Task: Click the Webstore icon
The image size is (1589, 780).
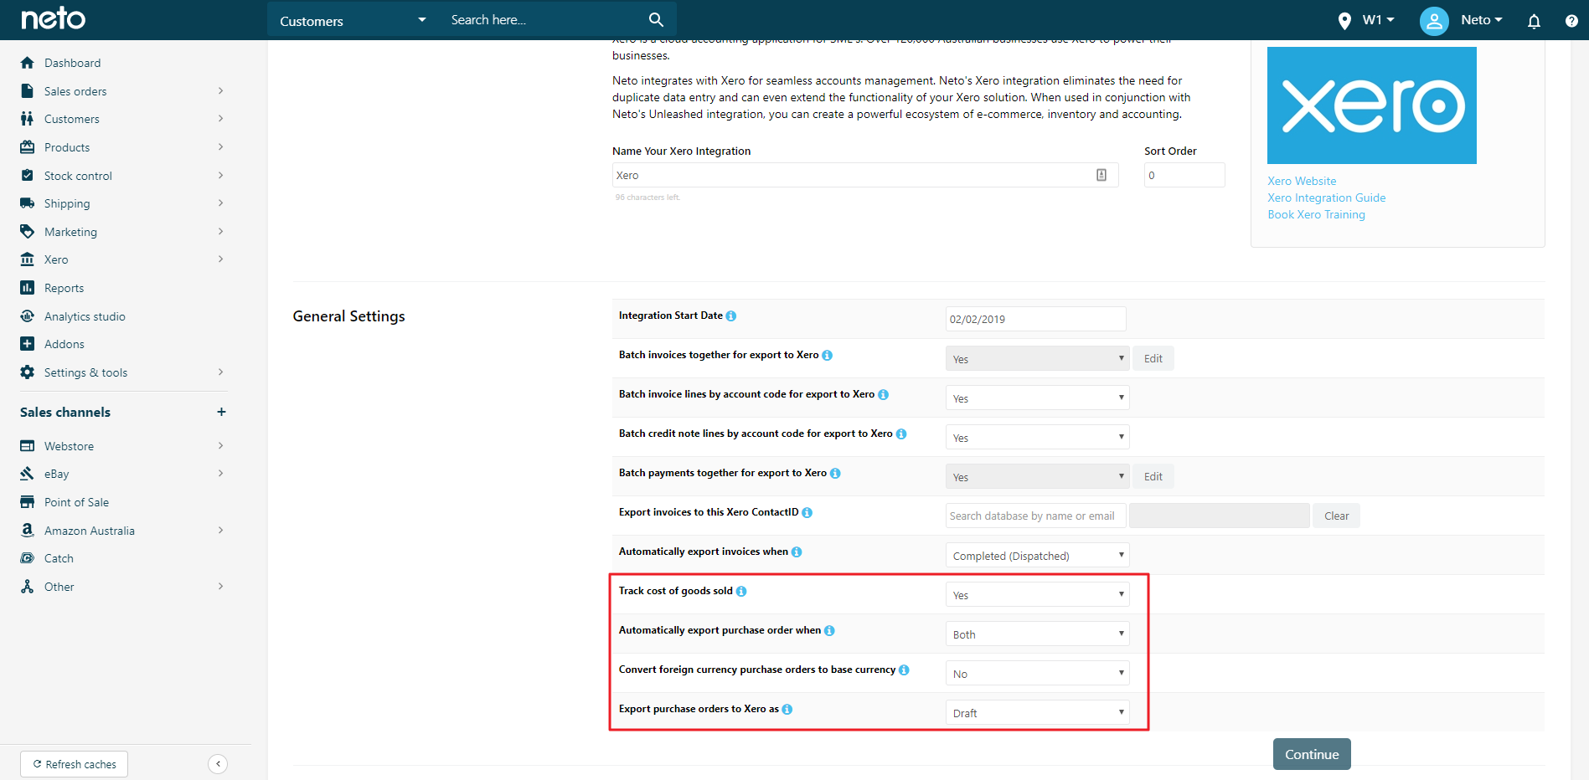Action: pos(28,446)
